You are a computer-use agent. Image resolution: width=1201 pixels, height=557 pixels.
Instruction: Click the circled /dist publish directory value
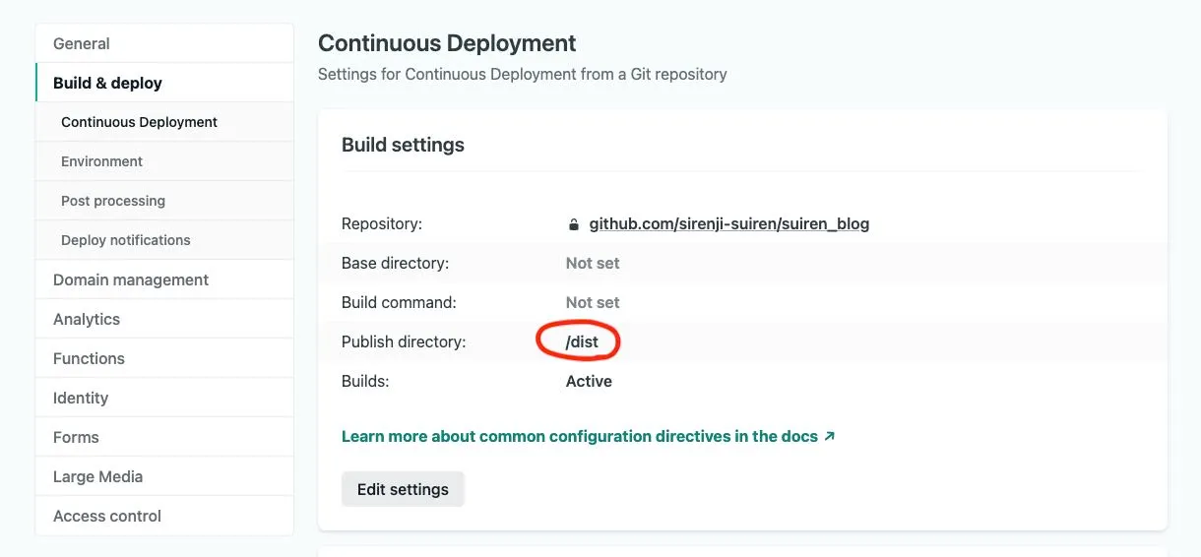(582, 342)
